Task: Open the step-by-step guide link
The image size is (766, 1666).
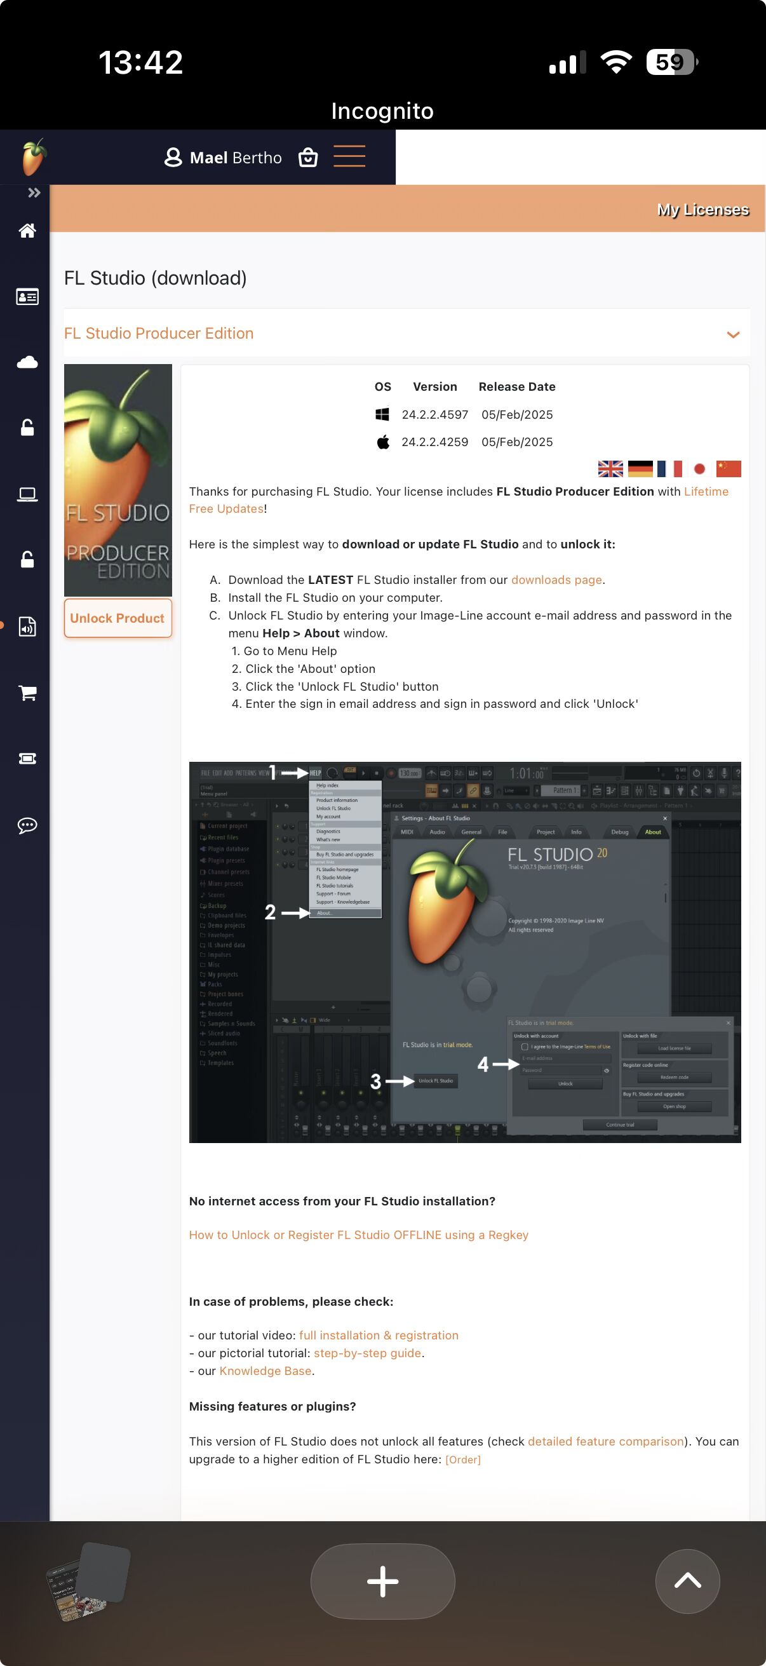Action: point(367,1353)
